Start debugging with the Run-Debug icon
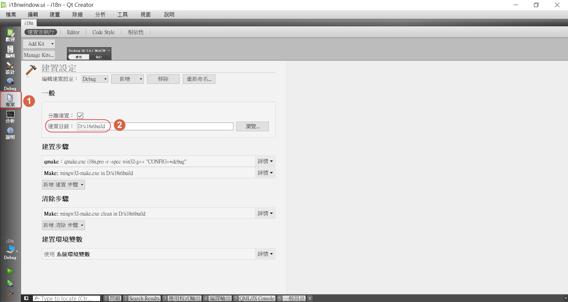568x302 pixels. pos(10,283)
